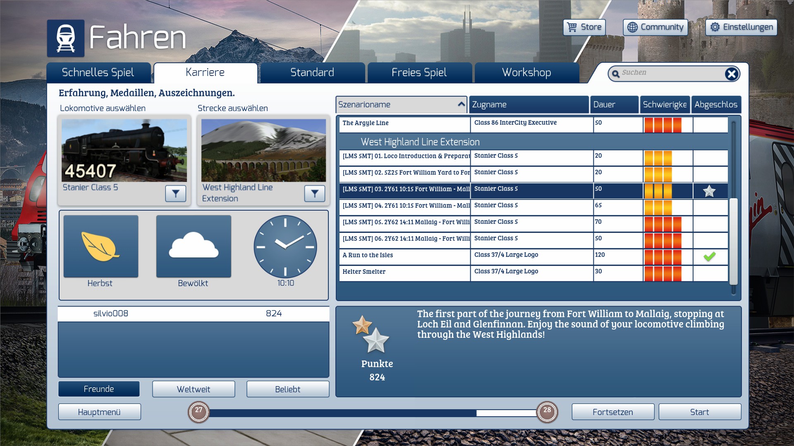The width and height of the screenshot is (794, 446).
Task: Open the Workshop tab
Action: [526, 73]
